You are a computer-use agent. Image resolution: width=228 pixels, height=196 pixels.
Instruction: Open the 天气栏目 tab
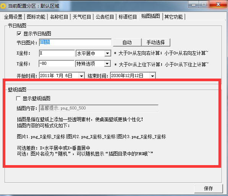(82, 17)
